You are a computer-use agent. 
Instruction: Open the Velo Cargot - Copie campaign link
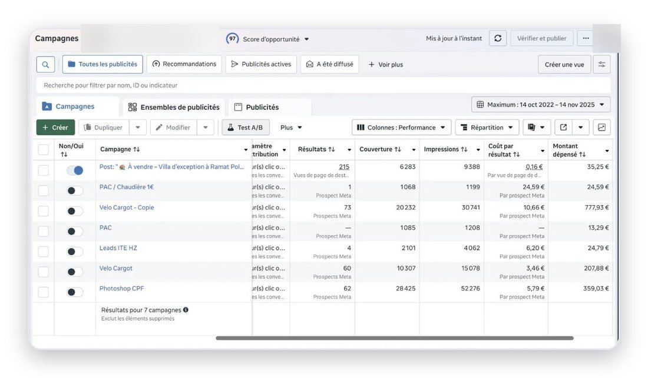tap(127, 208)
